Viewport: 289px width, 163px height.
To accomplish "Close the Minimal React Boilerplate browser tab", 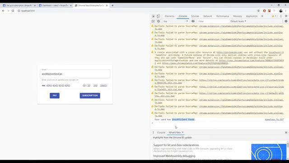I will [x=107, y=5].
